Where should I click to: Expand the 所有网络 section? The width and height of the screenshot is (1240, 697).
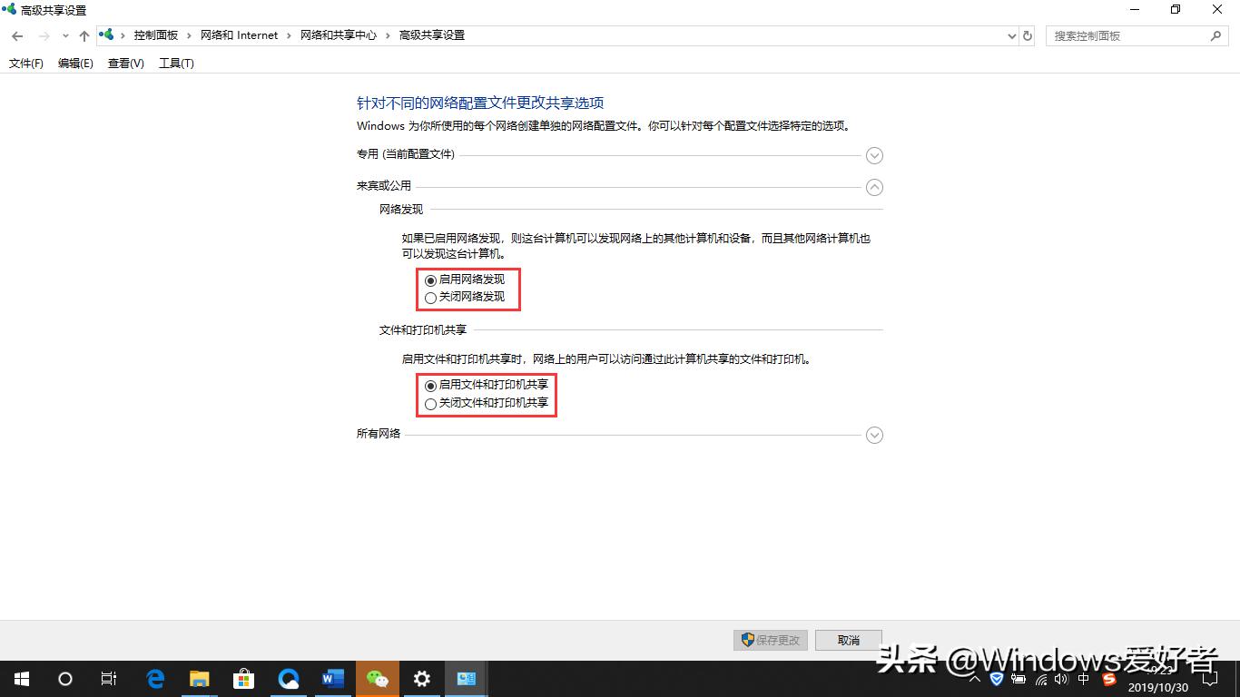point(874,435)
